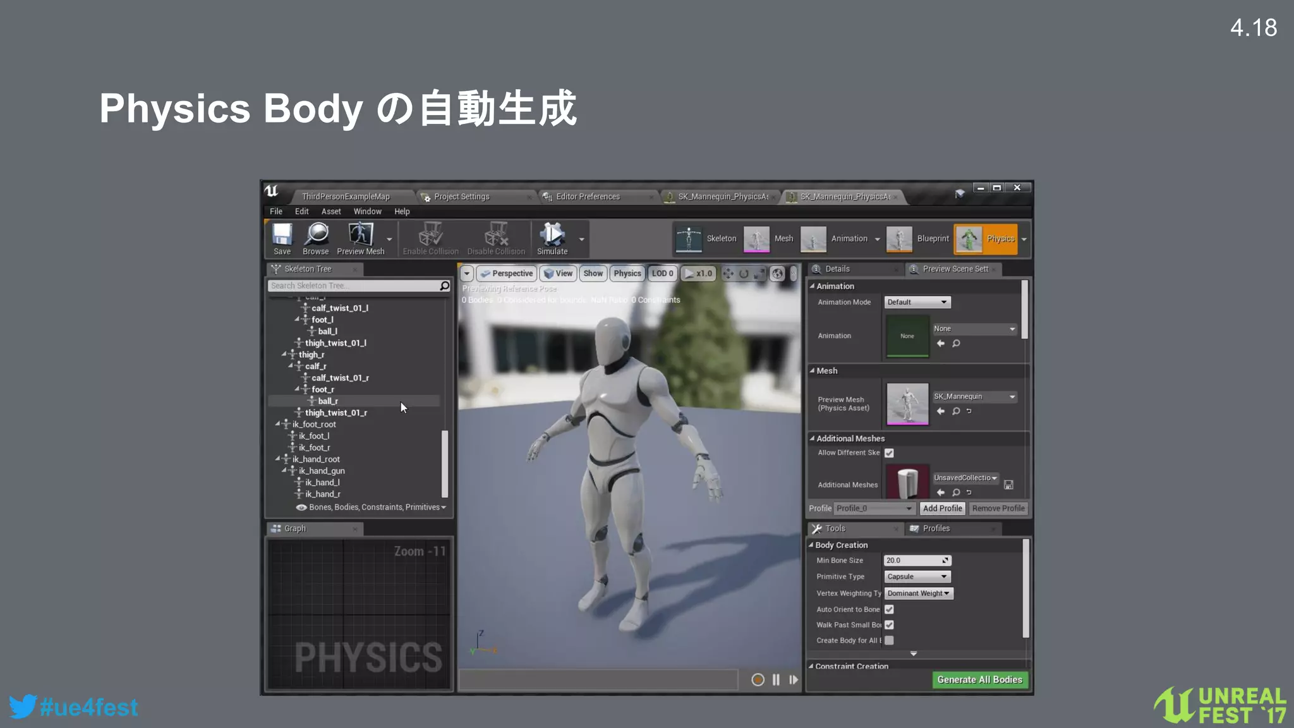Toggle Auto Orient to Bone checkbox

pos(889,609)
